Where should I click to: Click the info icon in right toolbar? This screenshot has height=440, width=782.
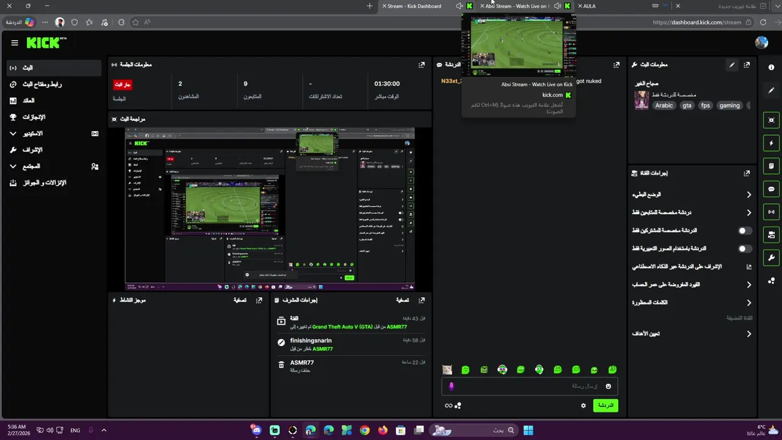(771, 68)
